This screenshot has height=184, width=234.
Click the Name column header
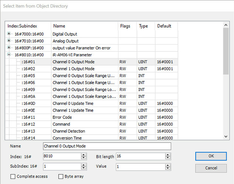[85, 26]
